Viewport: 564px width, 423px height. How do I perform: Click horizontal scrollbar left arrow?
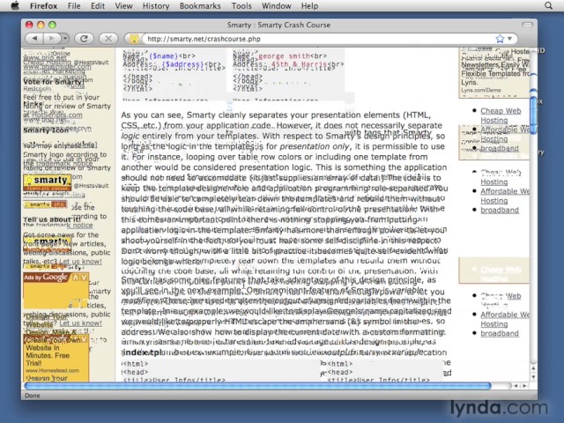516,386
